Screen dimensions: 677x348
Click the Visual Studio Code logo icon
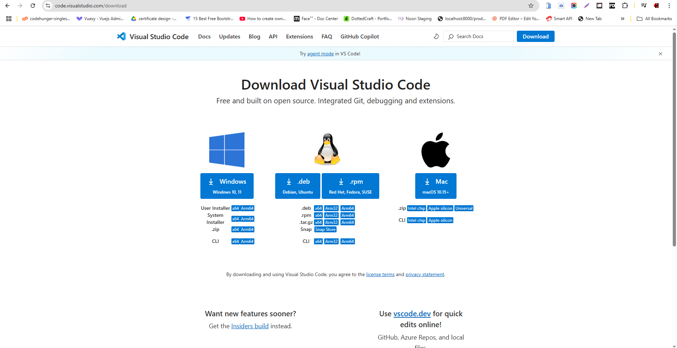[121, 36]
